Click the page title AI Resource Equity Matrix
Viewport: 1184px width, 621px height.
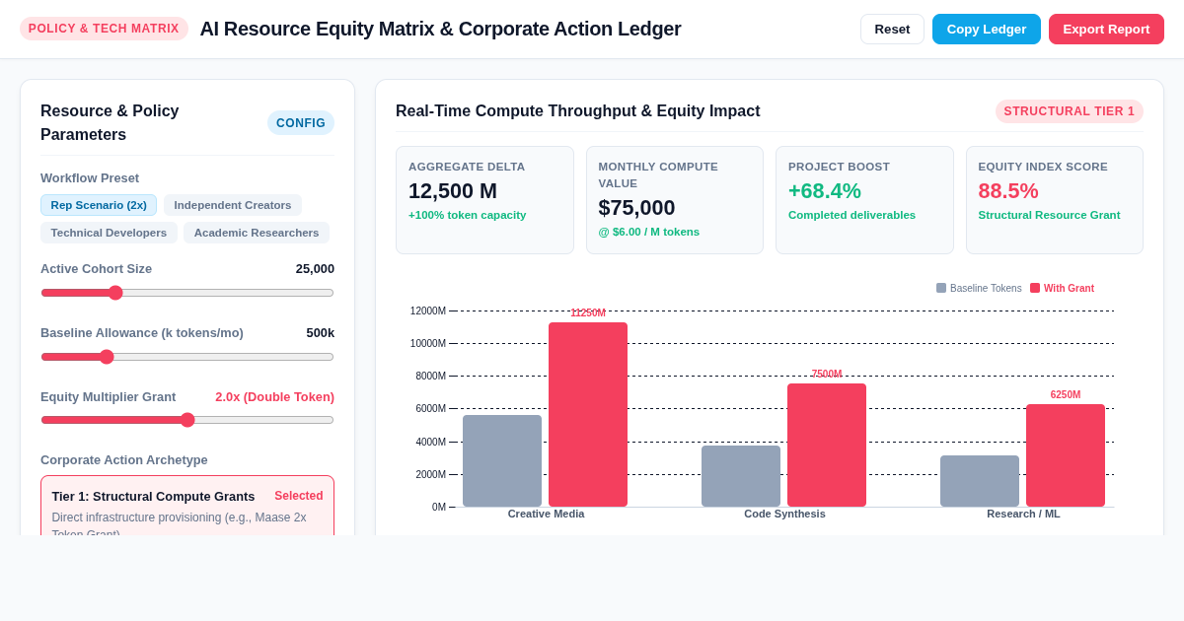pyautogui.click(x=440, y=29)
